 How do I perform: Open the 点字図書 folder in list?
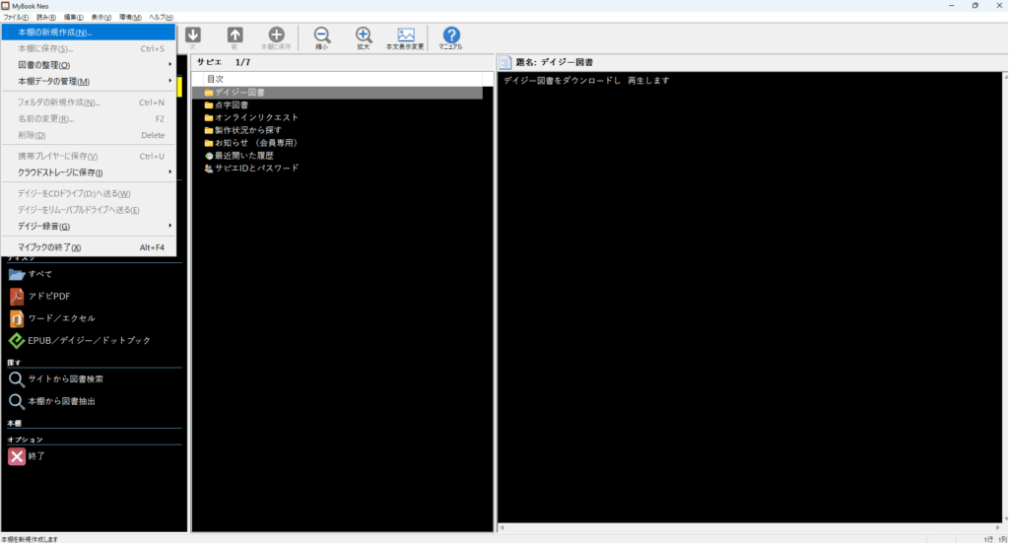tap(232, 104)
